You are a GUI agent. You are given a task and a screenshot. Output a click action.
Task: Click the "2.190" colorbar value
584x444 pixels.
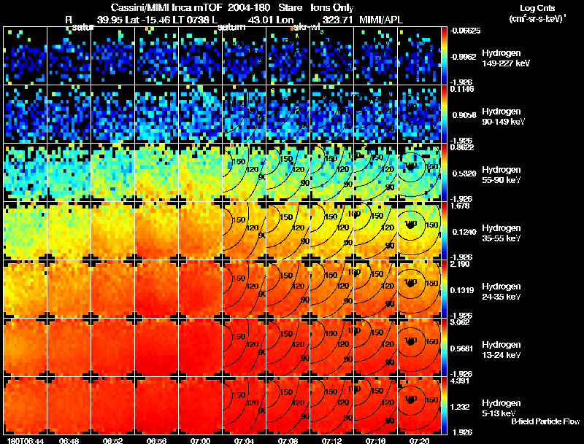point(460,264)
